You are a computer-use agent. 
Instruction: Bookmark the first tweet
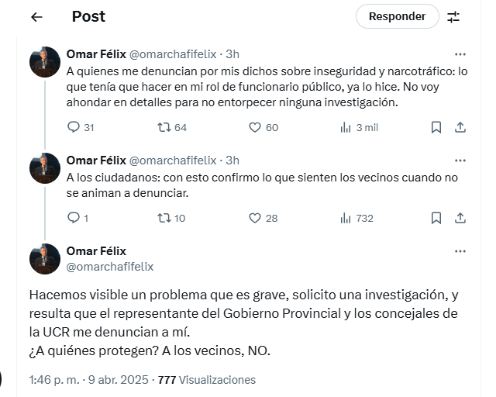(436, 127)
